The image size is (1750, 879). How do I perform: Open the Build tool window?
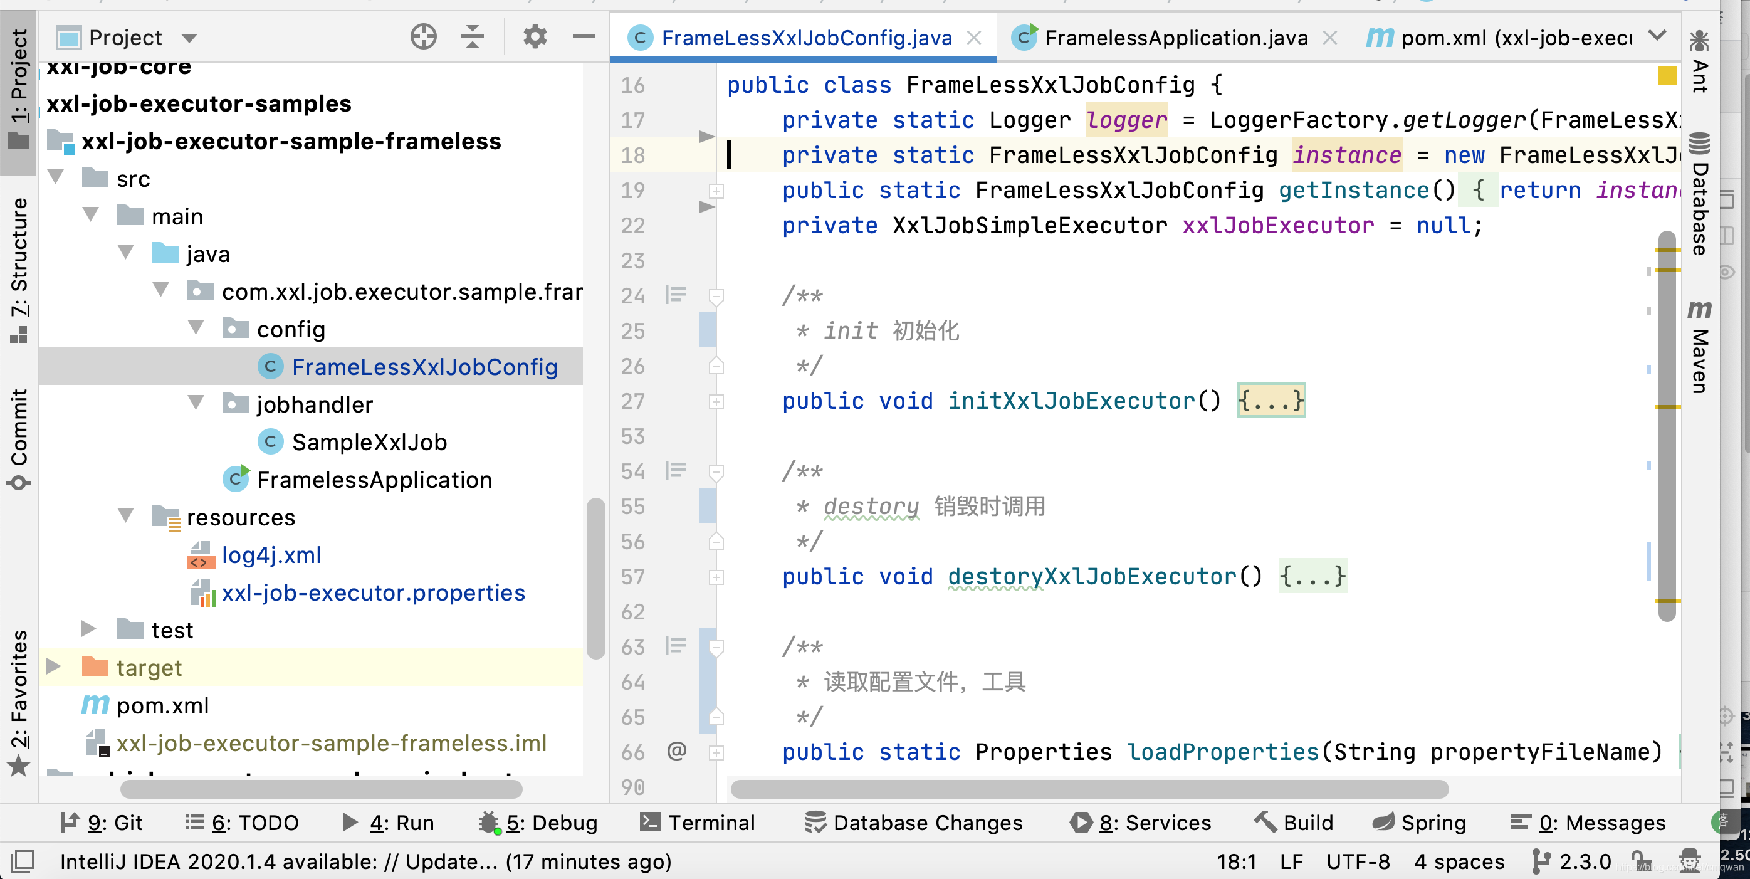[x=1294, y=823]
